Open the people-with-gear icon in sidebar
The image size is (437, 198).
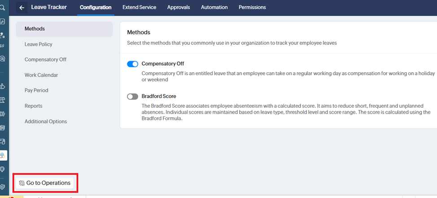click(3, 35)
